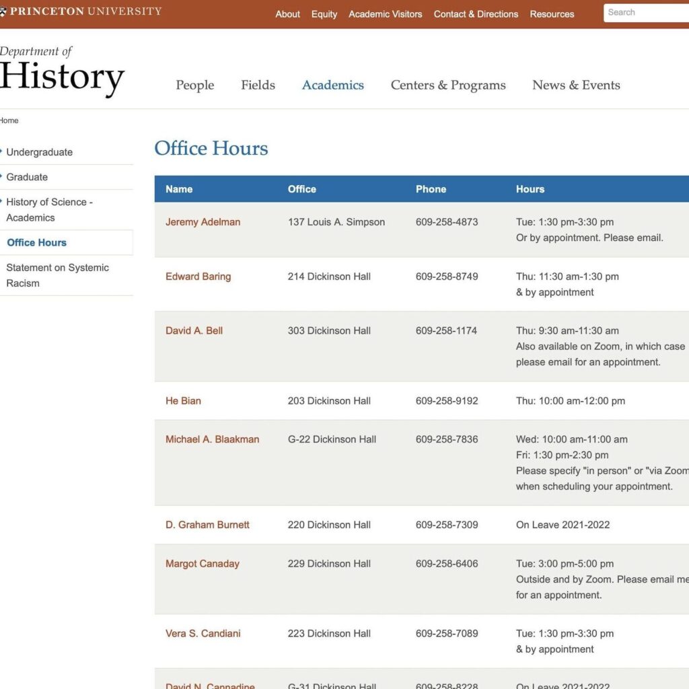Select the Academics navigation tab
Screen dimensions: 689x689
pyautogui.click(x=332, y=85)
